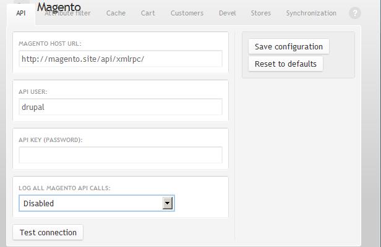Click the Test connection button

(x=48, y=233)
